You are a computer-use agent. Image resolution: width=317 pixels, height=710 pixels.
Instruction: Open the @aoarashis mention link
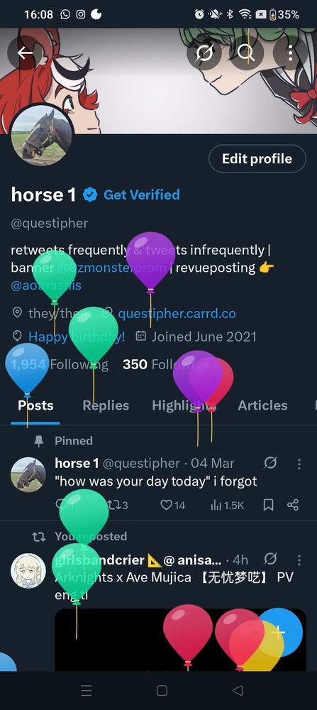tap(45, 285)
